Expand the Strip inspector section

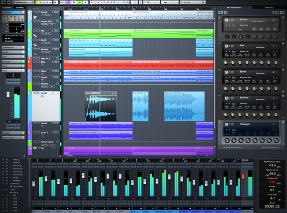coord(13,57)
